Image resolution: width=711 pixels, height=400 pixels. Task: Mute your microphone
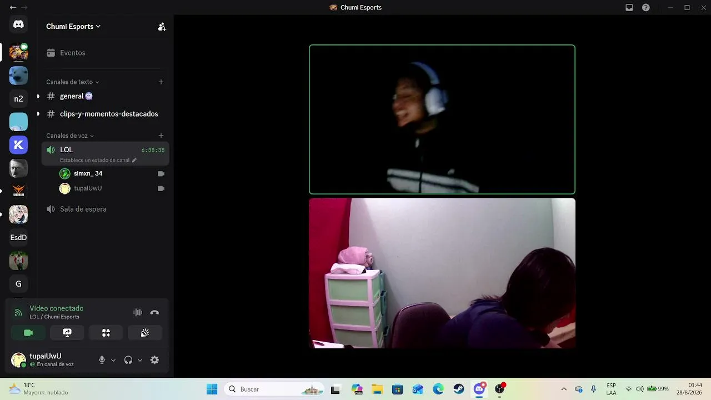click(x=102, y=360)
